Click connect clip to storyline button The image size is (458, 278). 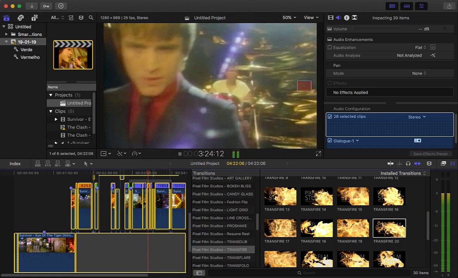[38, 164]
